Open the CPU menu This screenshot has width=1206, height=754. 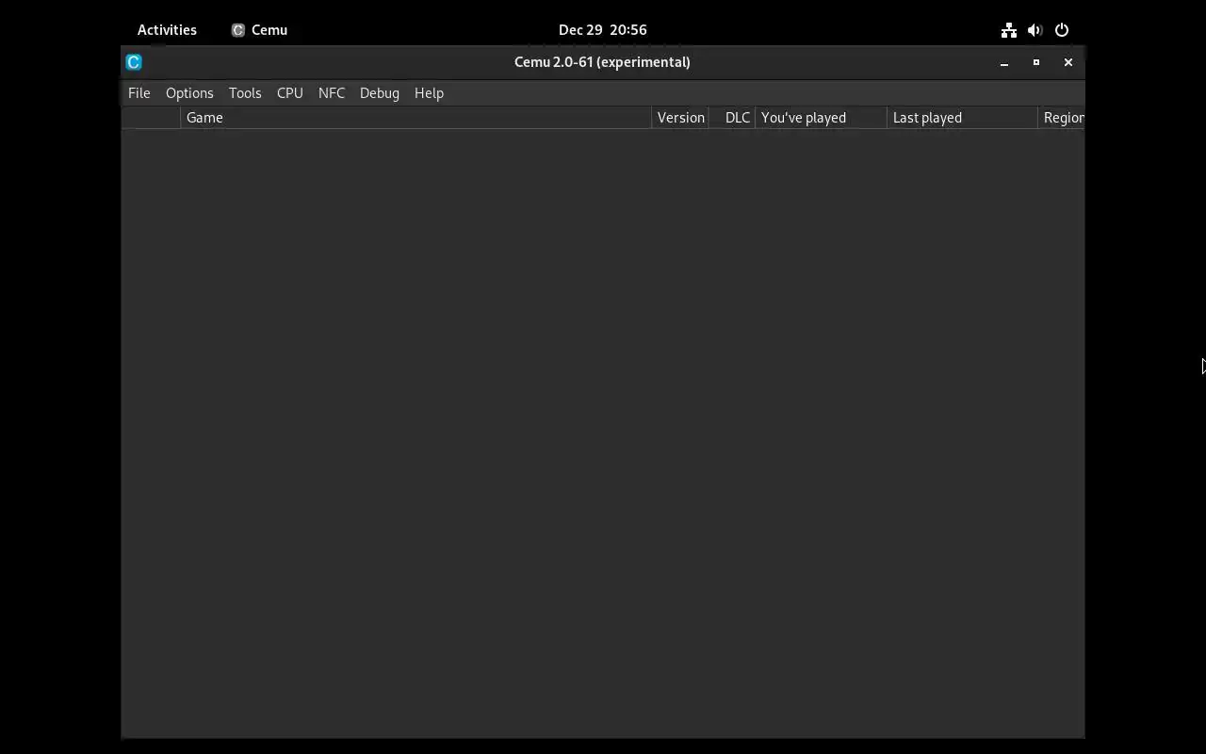tap(290, 93)
